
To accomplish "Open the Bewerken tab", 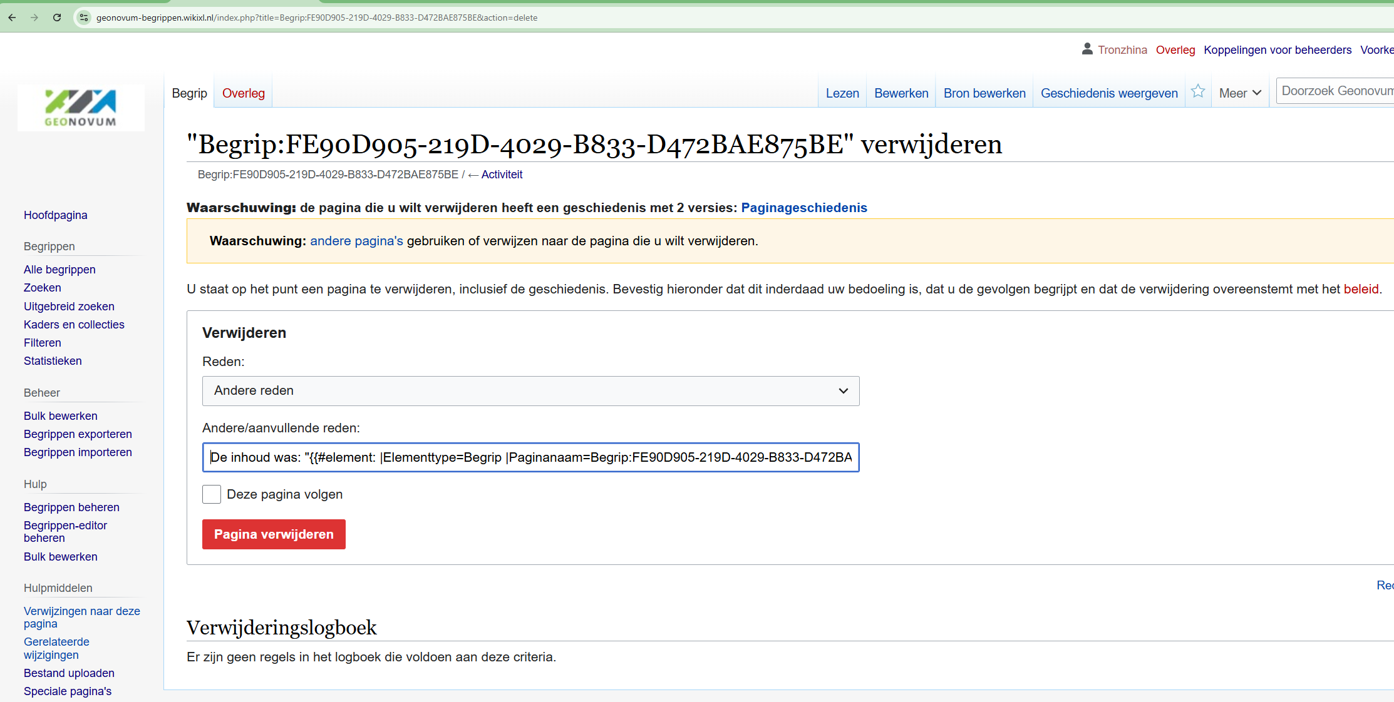I will 901,93.
